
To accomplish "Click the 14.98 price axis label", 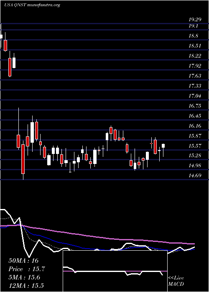I will click(x=195, y=166).
